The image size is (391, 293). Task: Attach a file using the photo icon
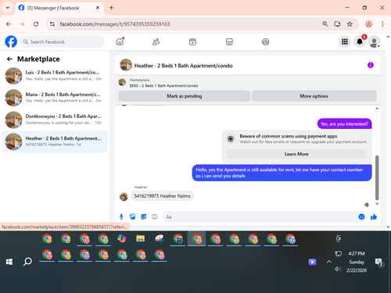[133, 216]
